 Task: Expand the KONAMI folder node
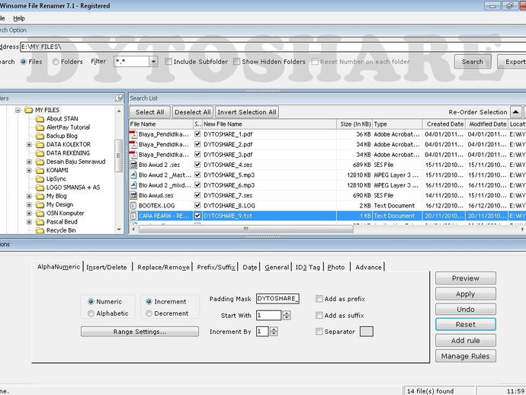29,170
